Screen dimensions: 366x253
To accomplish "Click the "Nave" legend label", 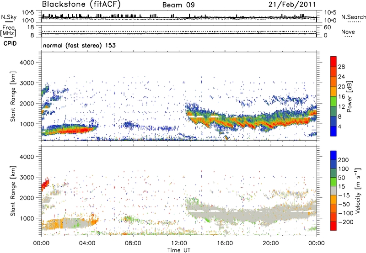I will click(x=348, y=32).
